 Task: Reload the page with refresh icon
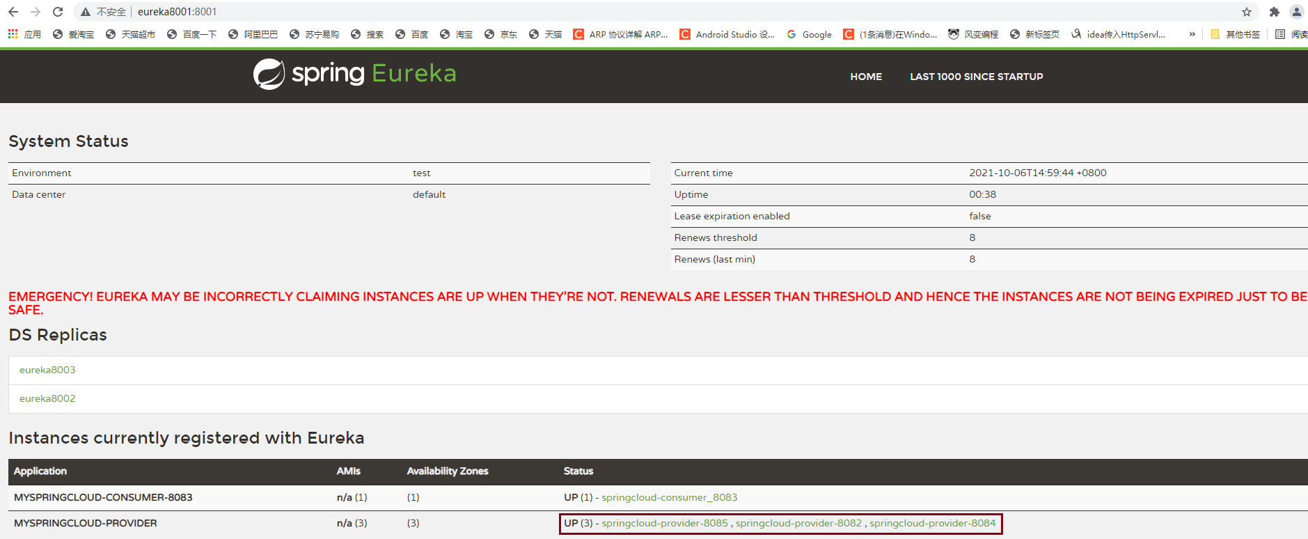point(58,12)
